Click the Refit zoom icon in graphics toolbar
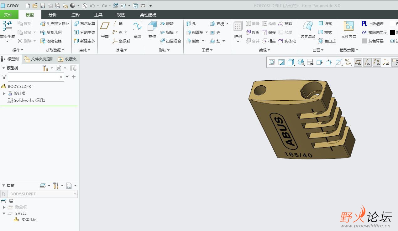The width and height of the screenshot is (398, 231). (x=272, y=62)
